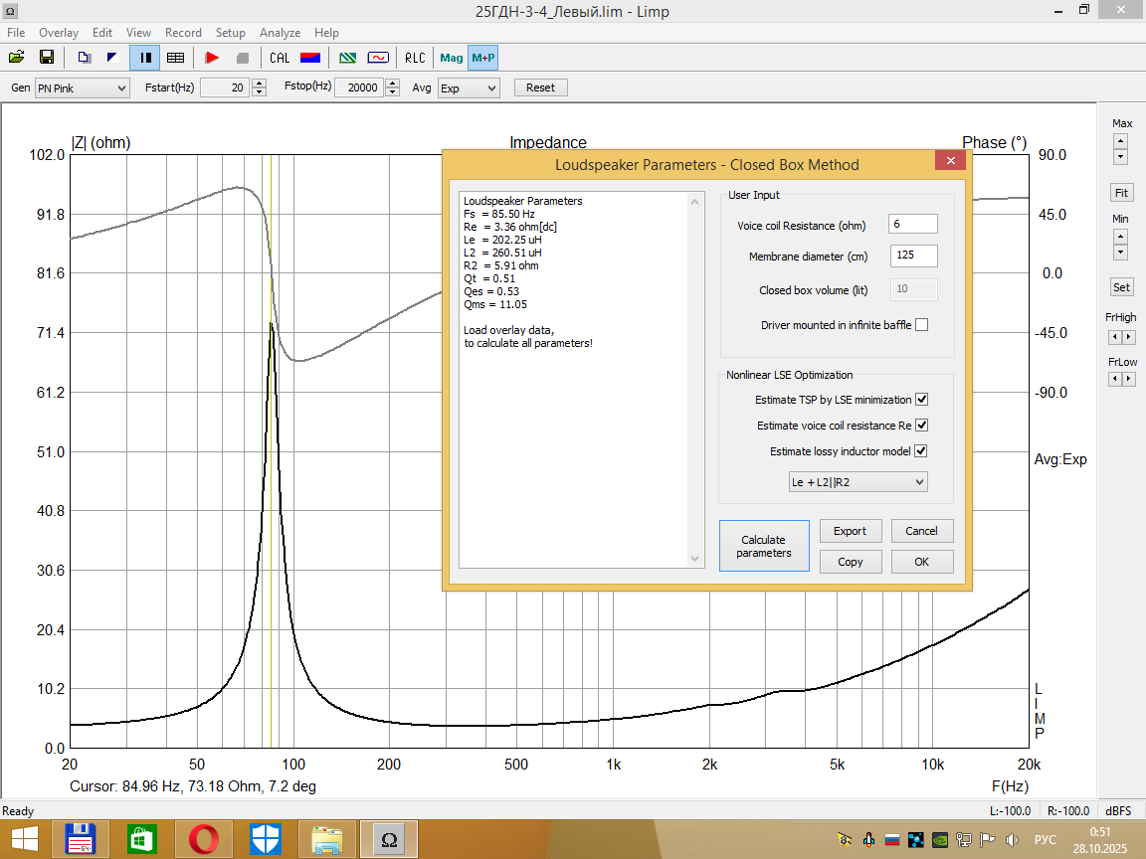The height and width of the screenshot is (859, 1146).
Task: Switch to Mag magnitude view
Action: (451, 58)
